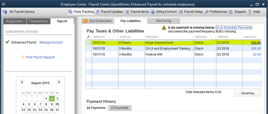
Task: Sort by the METHOD column header
Action: [201, 37]
